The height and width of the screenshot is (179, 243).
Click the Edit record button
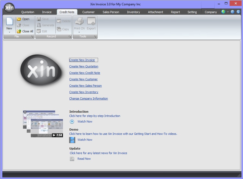coord(42,31)
